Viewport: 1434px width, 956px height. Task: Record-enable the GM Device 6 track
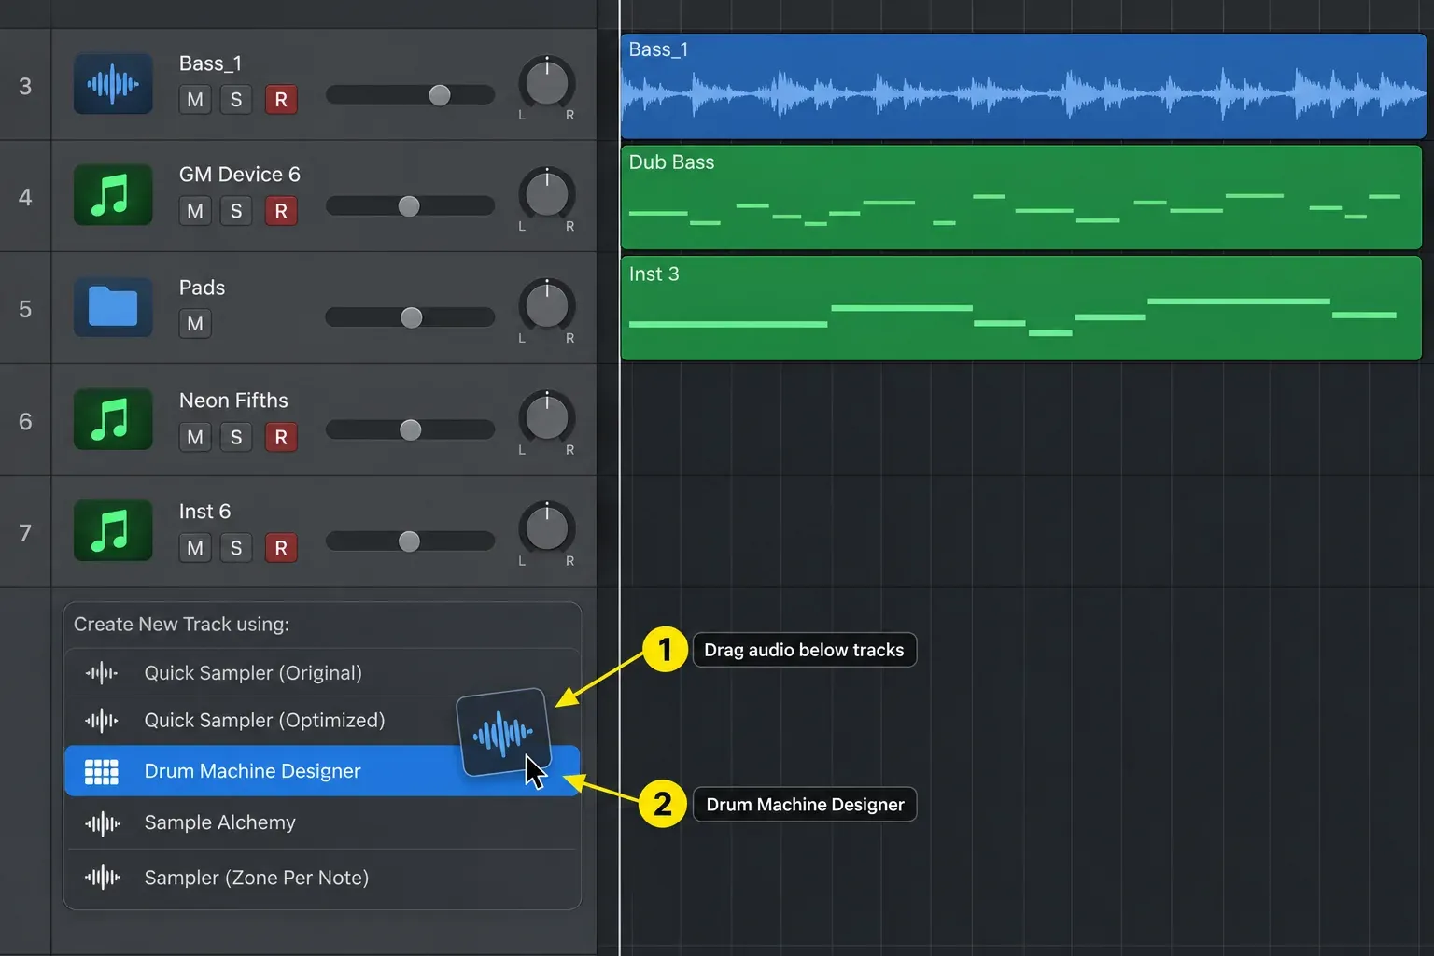(281, 211)
